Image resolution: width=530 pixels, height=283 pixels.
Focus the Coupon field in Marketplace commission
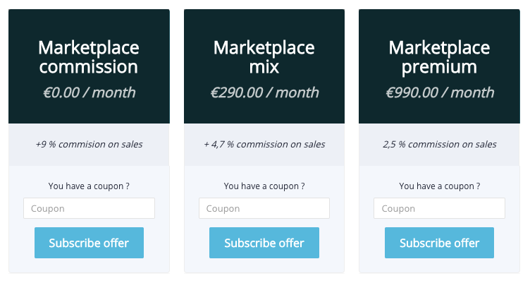(89, 208)
